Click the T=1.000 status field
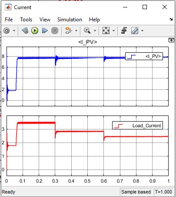Screen dimensions: 176x197 click(x=163, y=192)
